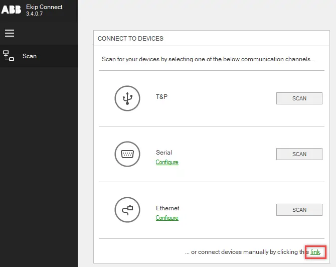Click the Scan network icon in sidebar

pos(9,56)
